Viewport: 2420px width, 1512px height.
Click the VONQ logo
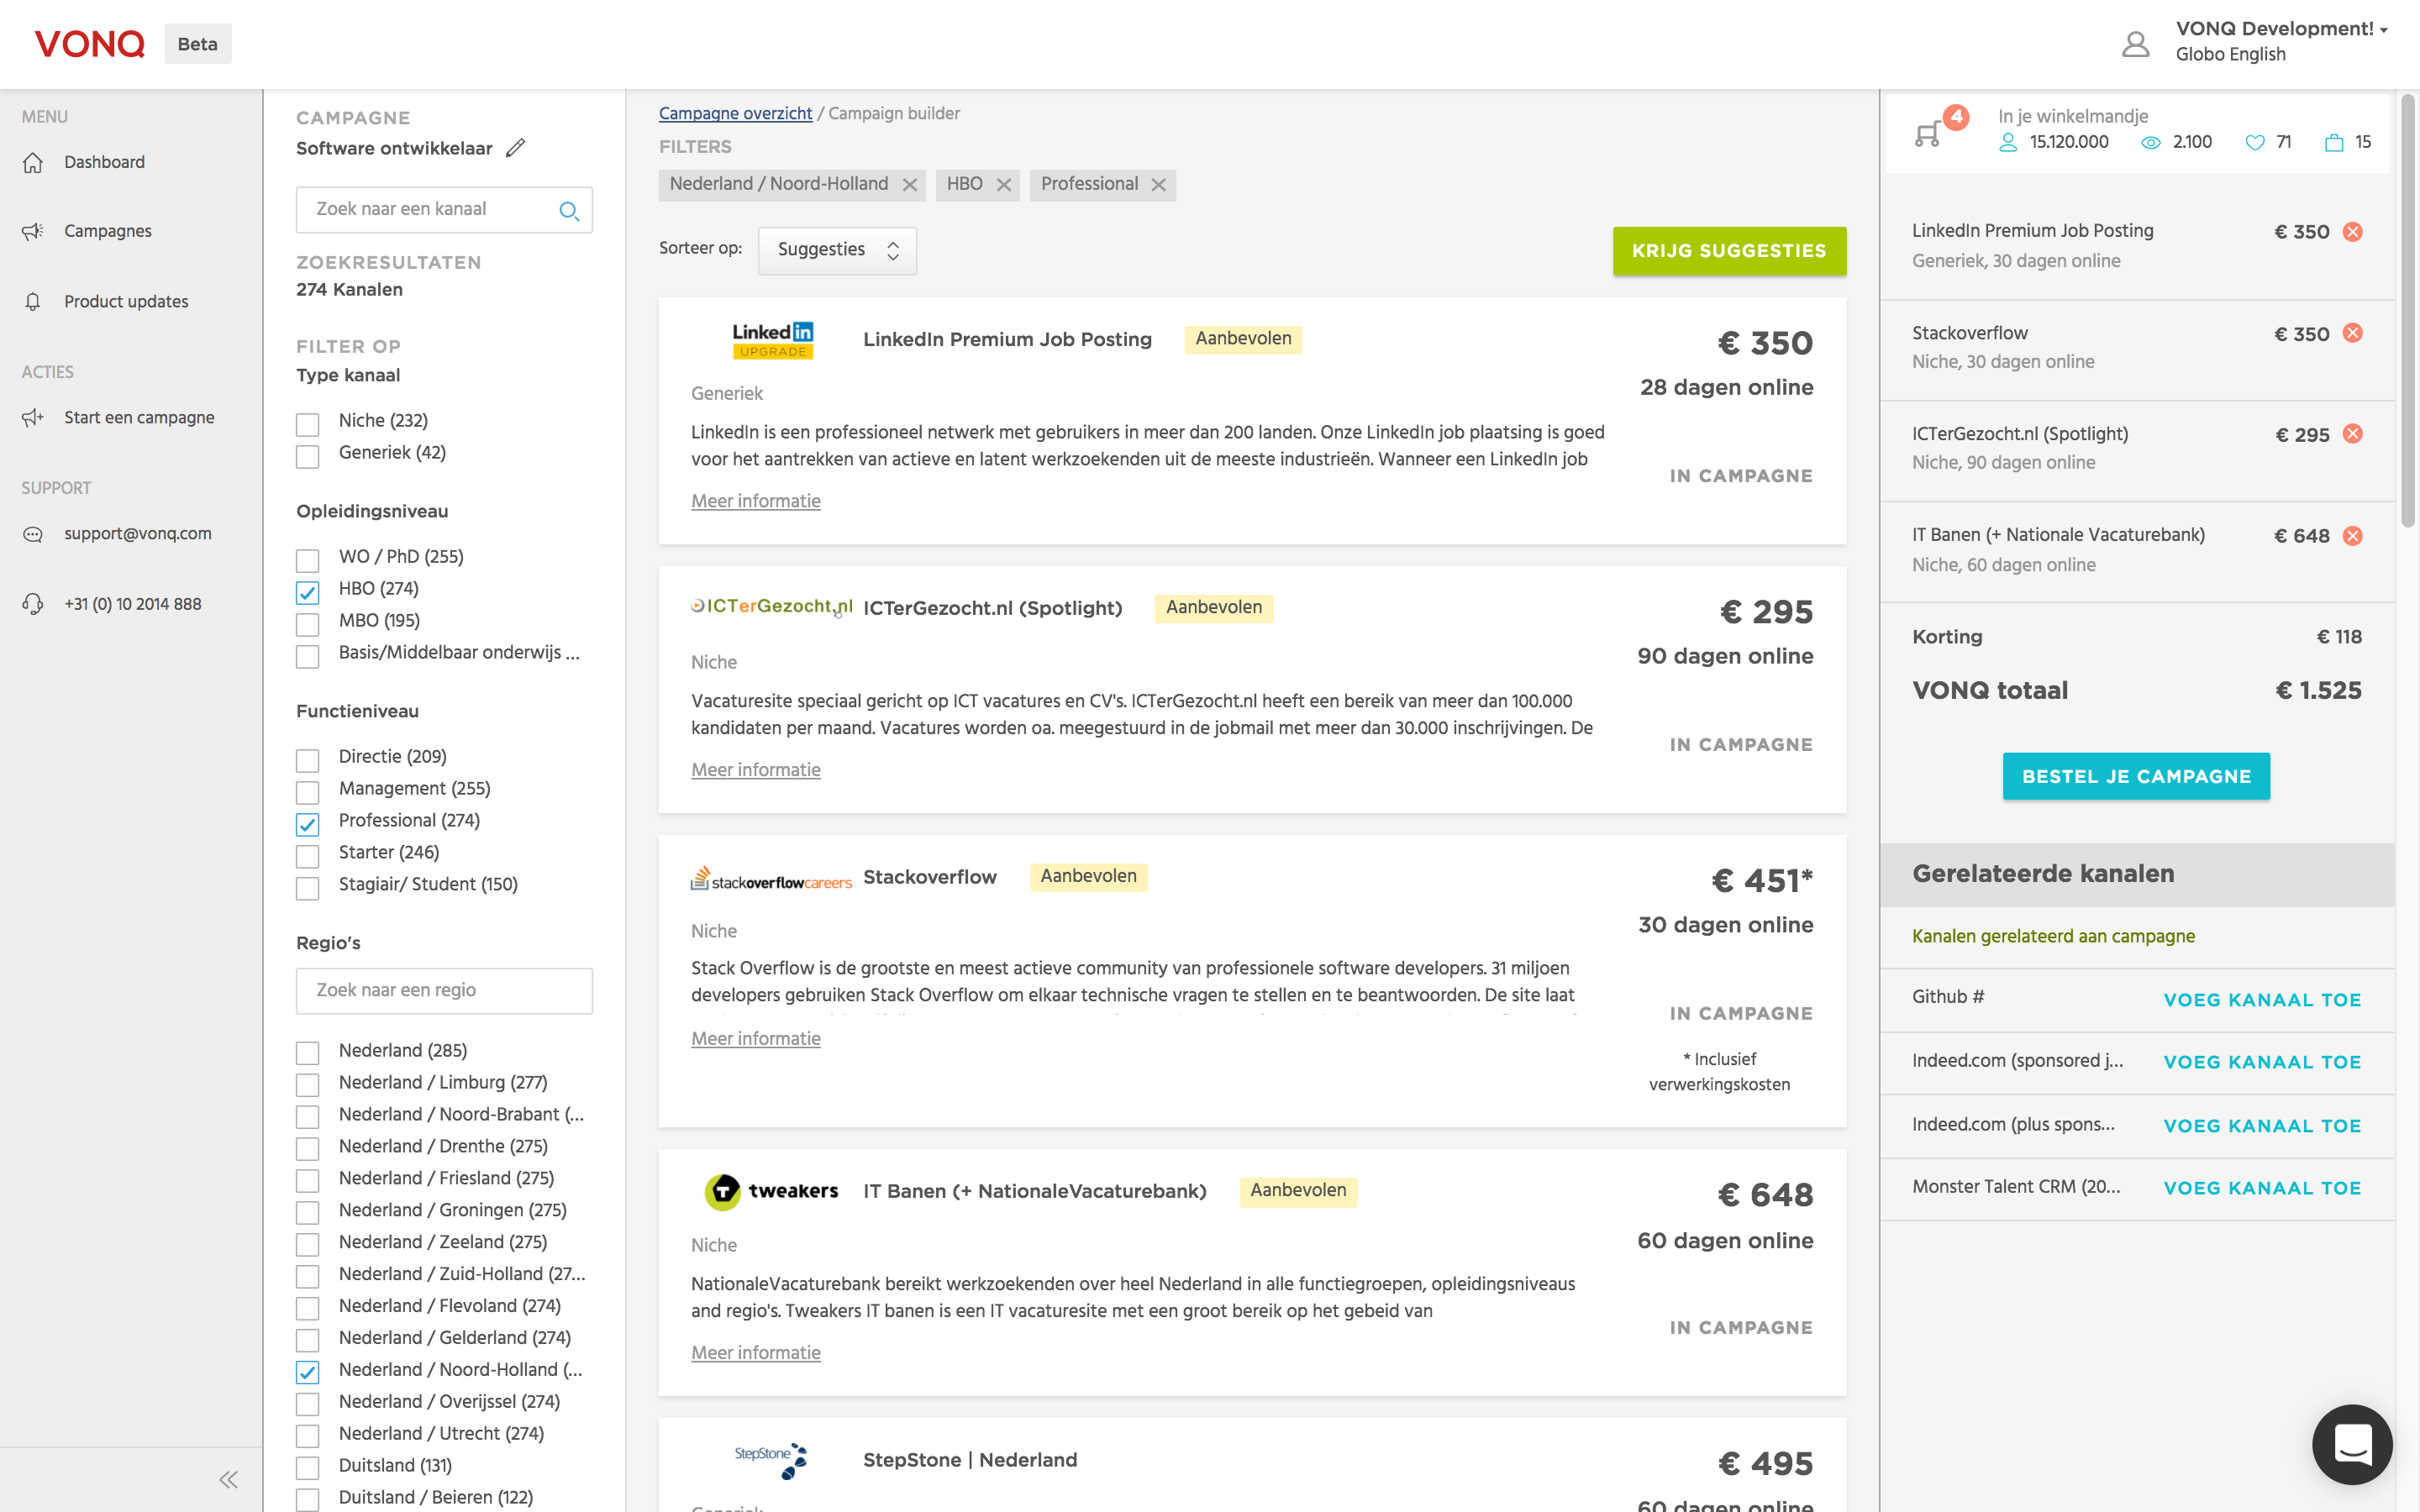90,44
